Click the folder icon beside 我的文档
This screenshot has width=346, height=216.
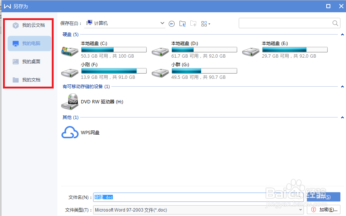point(16,80)
